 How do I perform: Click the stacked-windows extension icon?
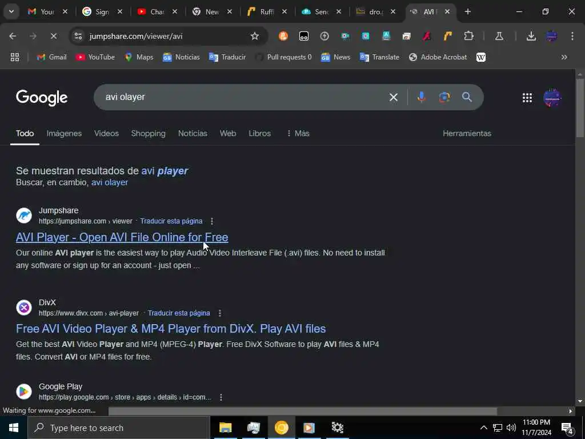tap(407, 36)
